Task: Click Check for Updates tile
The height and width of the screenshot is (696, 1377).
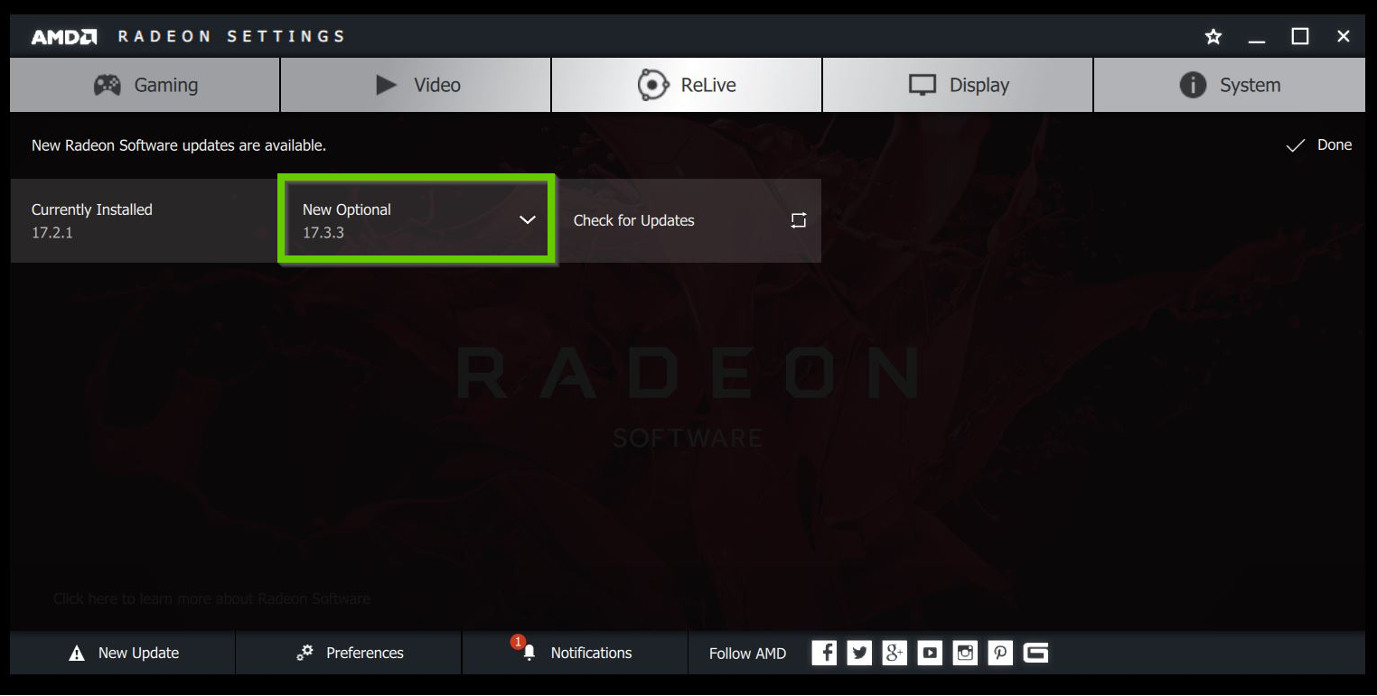Action: pyautogui.click(x=687, y=220)
